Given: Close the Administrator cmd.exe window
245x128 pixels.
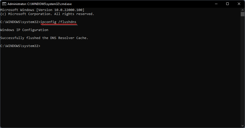Looking at the screenshot, I should tap(239, 4).
